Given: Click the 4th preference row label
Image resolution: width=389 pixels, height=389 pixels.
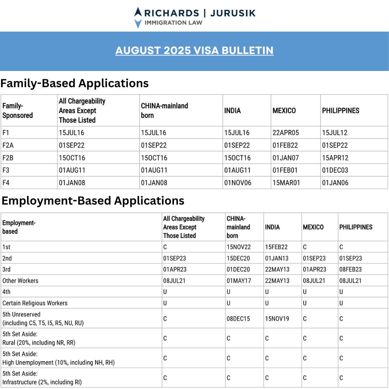Looking at the screenshot, I should [6, 292].
